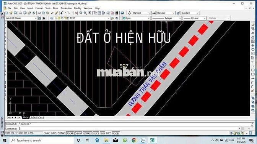Select the Array tool in Modify toolbar
Screen dimensions: 257x144
(x=253, y=41)
